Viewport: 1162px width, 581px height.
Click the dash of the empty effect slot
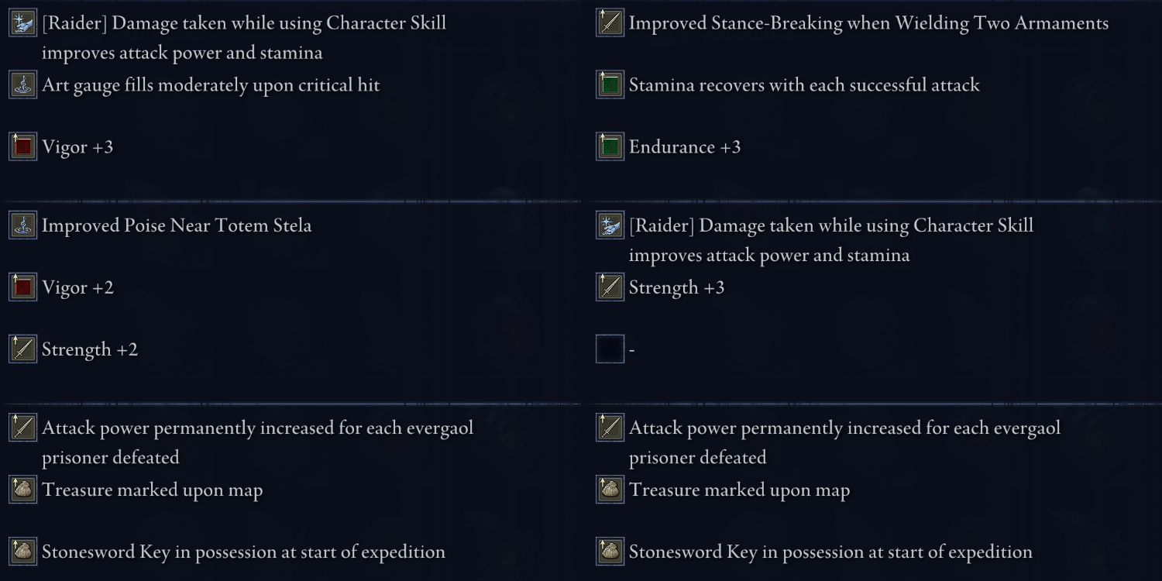point(632,350)
